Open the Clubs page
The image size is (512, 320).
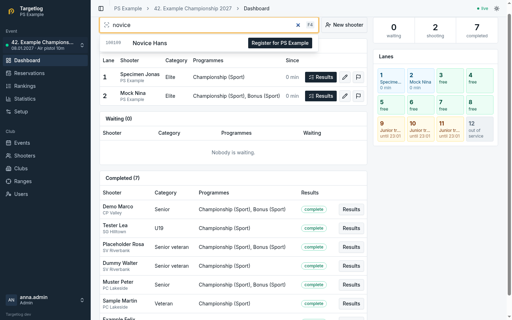pyautogui.click(x=46, y=169)
